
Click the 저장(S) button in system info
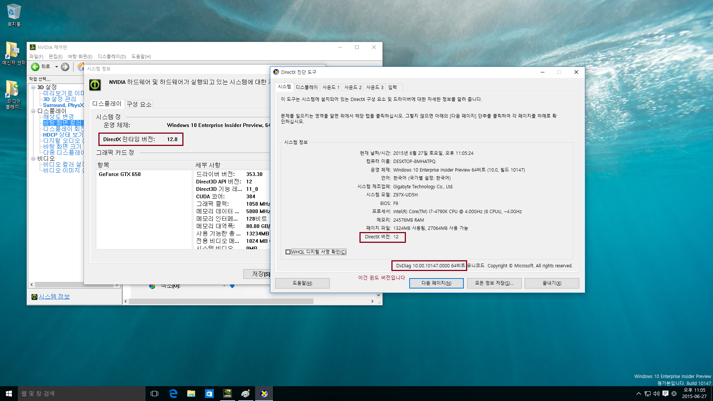257,274
